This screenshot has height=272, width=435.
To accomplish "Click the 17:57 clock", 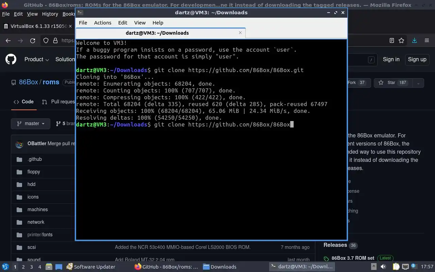I will (427, 267).
